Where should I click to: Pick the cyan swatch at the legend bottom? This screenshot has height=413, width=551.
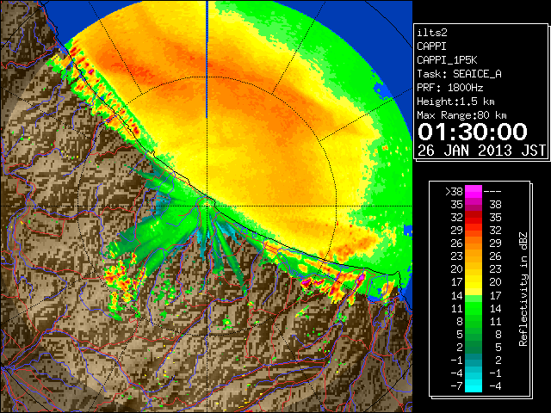pyautogui.click(x=474, y=385)
